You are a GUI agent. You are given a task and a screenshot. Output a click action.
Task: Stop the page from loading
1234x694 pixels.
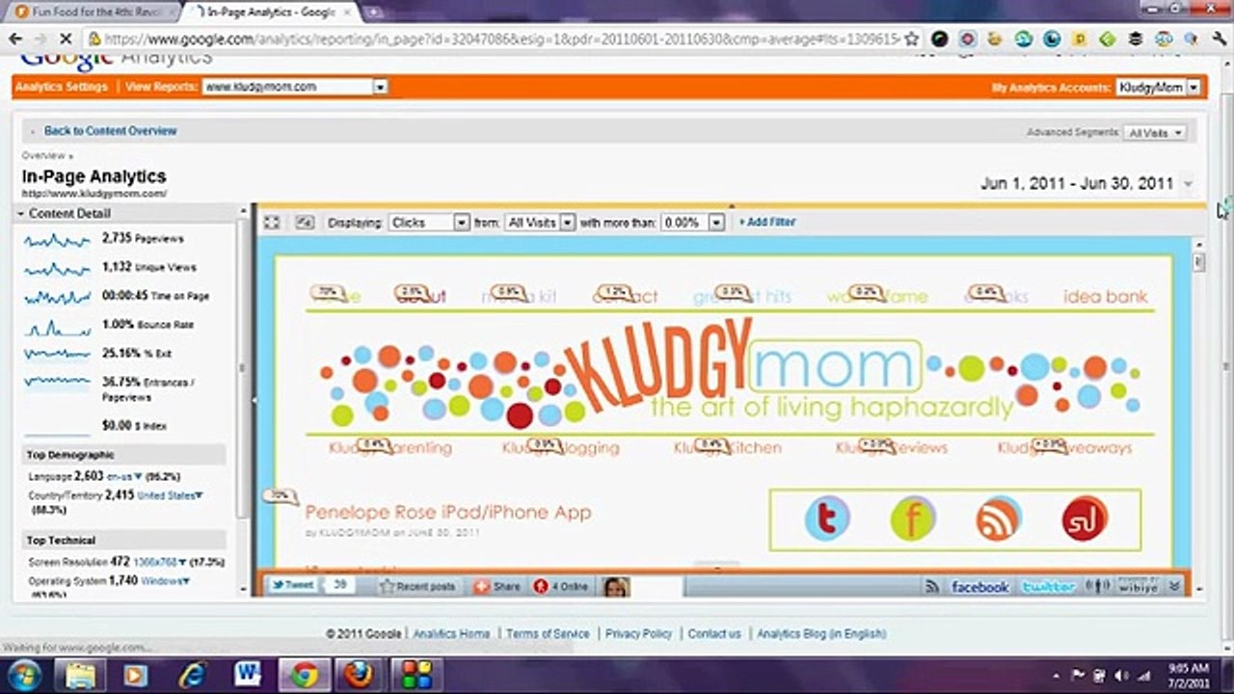click(x=67, y=40)
